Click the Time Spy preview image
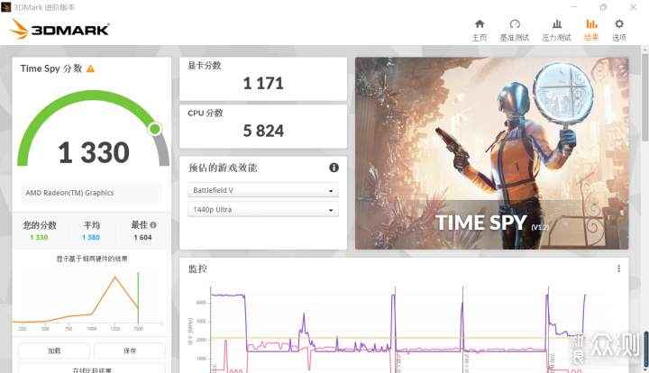The width and height of the screenshot is (649, 373). pyautogui.click(x=492, y=153)
